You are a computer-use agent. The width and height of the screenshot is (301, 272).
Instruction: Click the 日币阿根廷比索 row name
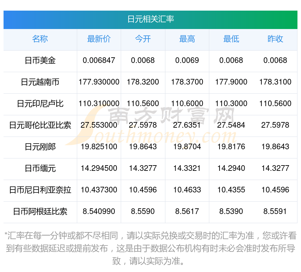point(40,212)
